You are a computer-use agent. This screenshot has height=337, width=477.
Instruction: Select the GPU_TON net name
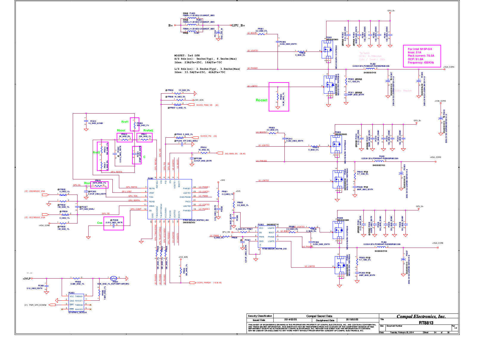pos(133,196)
